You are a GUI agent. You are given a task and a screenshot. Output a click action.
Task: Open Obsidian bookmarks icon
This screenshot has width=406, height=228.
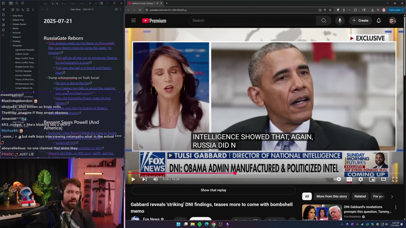[23, 3]
